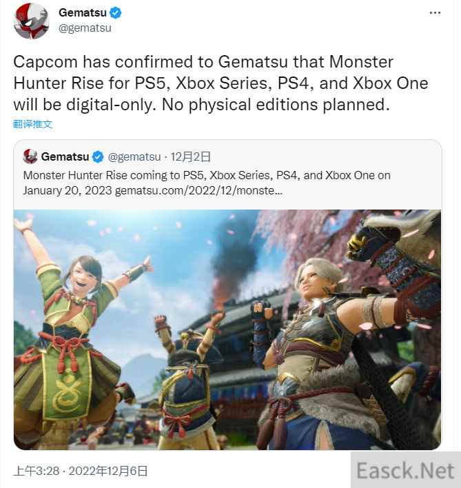461x488 pixels.
Task: Click the 翻译推文 translate tweet link
Action: click(32, 124)
